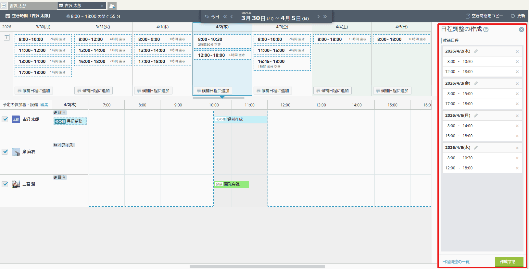Image resolution: width=529 pixels, height=269 pixels.
Task: Select the 4/3(金) day column header
Action: click(282, 27)
